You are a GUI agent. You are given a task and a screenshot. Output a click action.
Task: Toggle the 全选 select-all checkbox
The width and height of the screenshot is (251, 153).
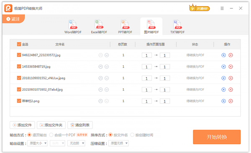pos(19,44)
